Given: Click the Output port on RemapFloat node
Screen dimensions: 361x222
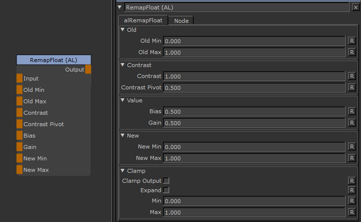Looking at the screenshot, I should pyautogui.click(x=88, y=70).
